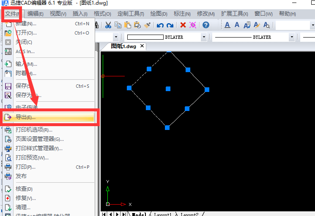Open the 标注 Dimension menu
The width and height of the screenshot is (315, 216).
[x=182, y=14]
